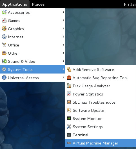Select Sound & Video category label
136x149 pixels.
pyautogui.click(x=22, y=61)
